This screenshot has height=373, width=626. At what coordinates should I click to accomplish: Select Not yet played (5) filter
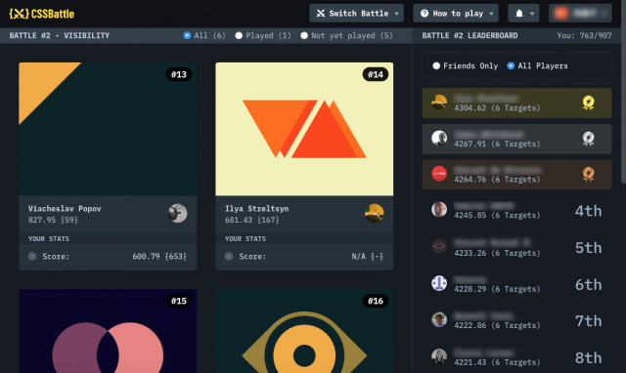click(x=346, y=35)
